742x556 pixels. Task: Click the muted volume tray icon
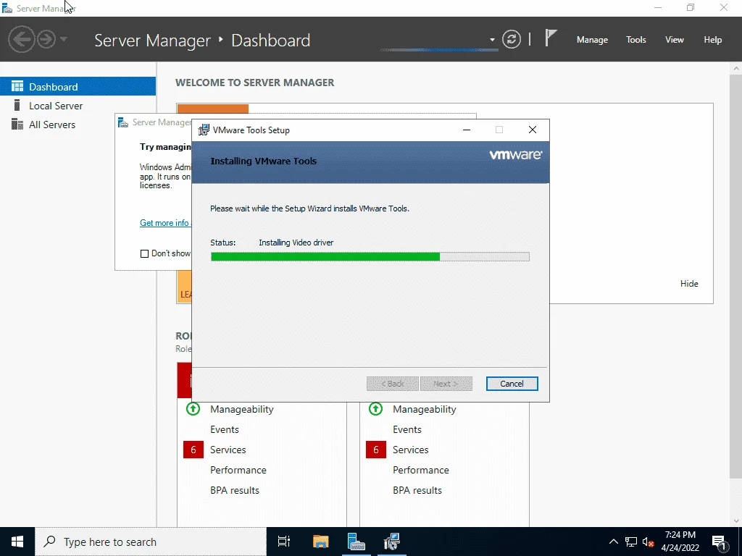coord(648,542)
